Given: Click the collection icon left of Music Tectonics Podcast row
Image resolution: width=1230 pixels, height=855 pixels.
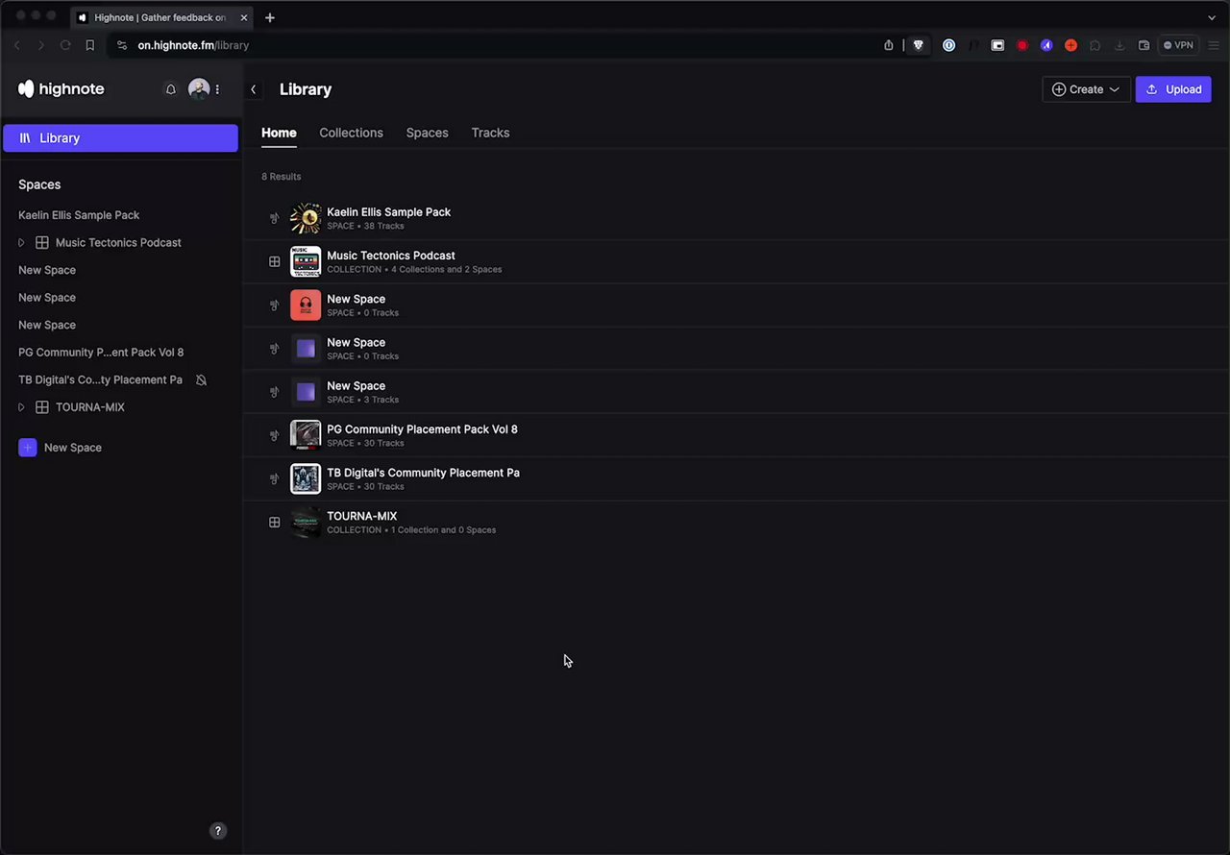Looking at the screenshot, I should pos(274,261).
